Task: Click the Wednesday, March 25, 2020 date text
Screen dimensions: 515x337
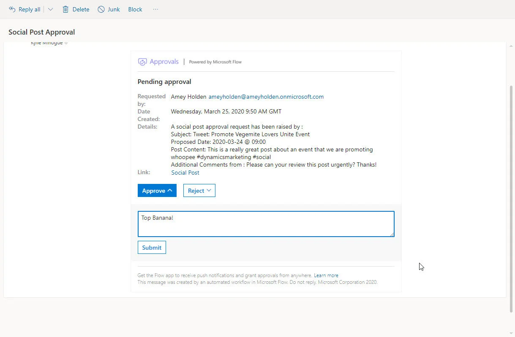Action: [226, 112]
